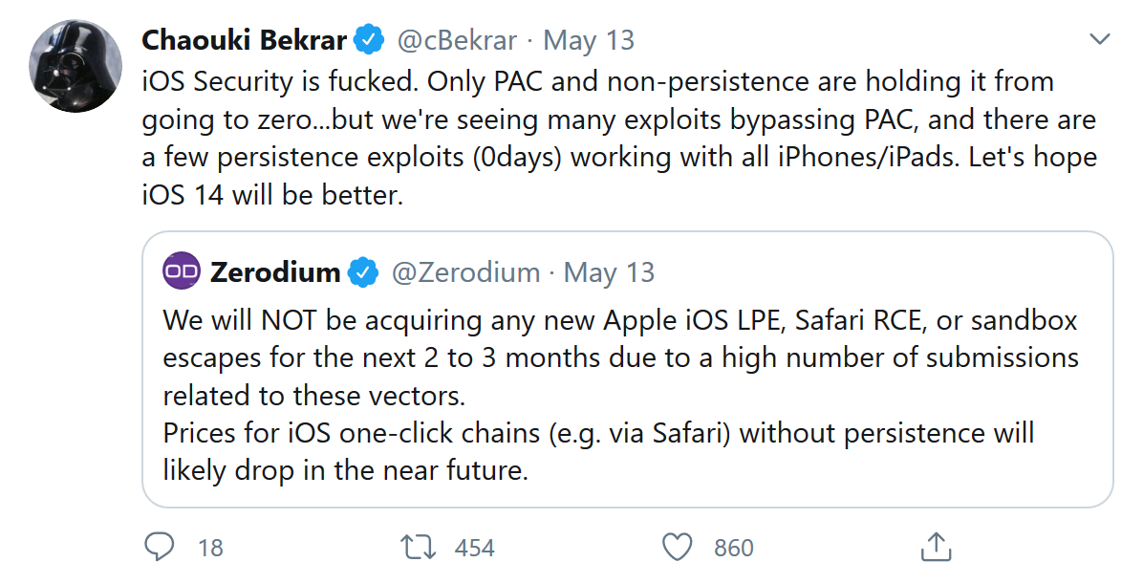Image resolution: width=1143 pixels, height=584 pixels.
Task: Open the share tweet icon
Action: pos(937,547)
